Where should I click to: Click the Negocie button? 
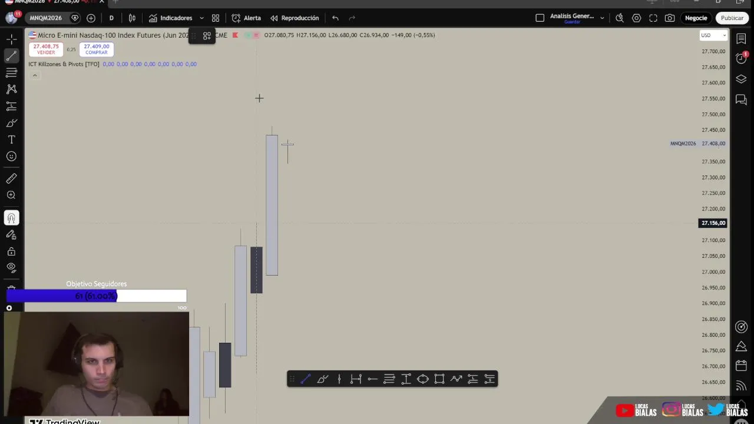click(x=696, y=18)
